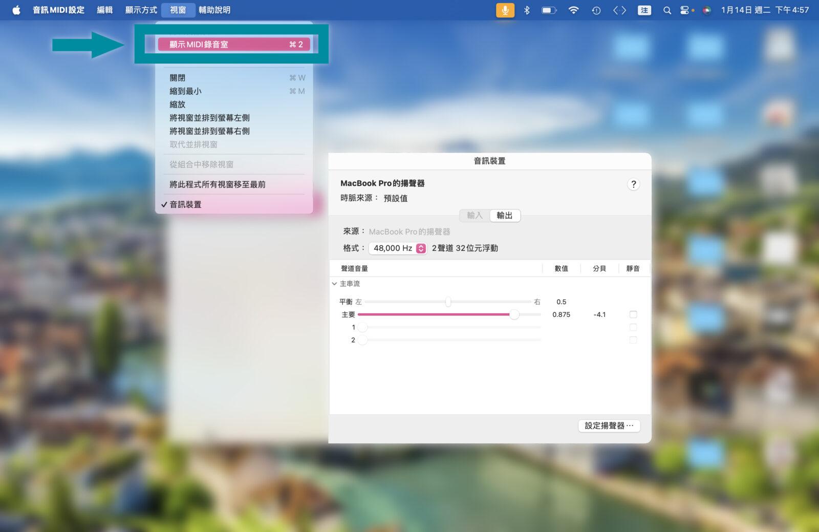Open the Wi-Fi menu icon
819x532 pixels.
[x=573, y=10]
